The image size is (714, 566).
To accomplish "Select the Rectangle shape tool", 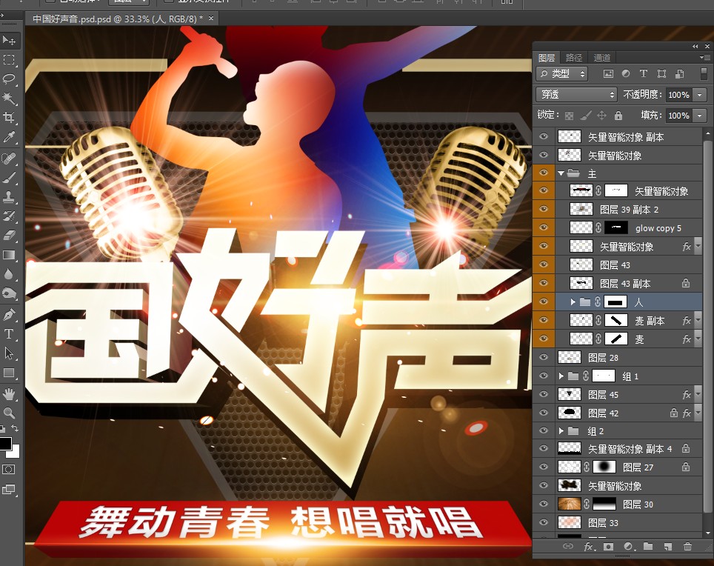I will click(x=9, y=373).
